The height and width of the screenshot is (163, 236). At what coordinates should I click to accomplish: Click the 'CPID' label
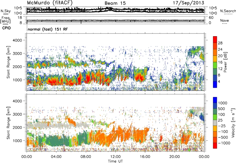6,28
